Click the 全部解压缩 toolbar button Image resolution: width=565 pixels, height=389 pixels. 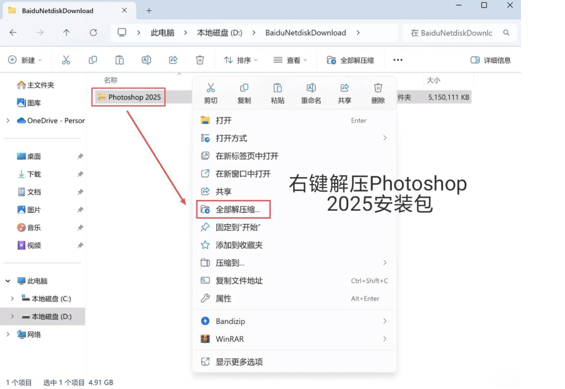click(x=350, y=60)
